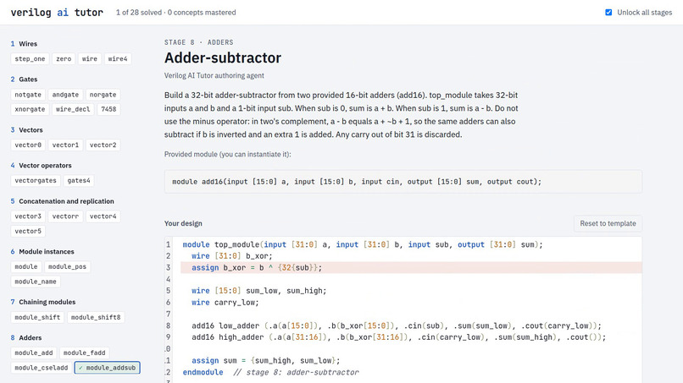The width and height of the screenshot is (683, 383).
Task: Open the vector5 problem
Action: tap(28, 231)
